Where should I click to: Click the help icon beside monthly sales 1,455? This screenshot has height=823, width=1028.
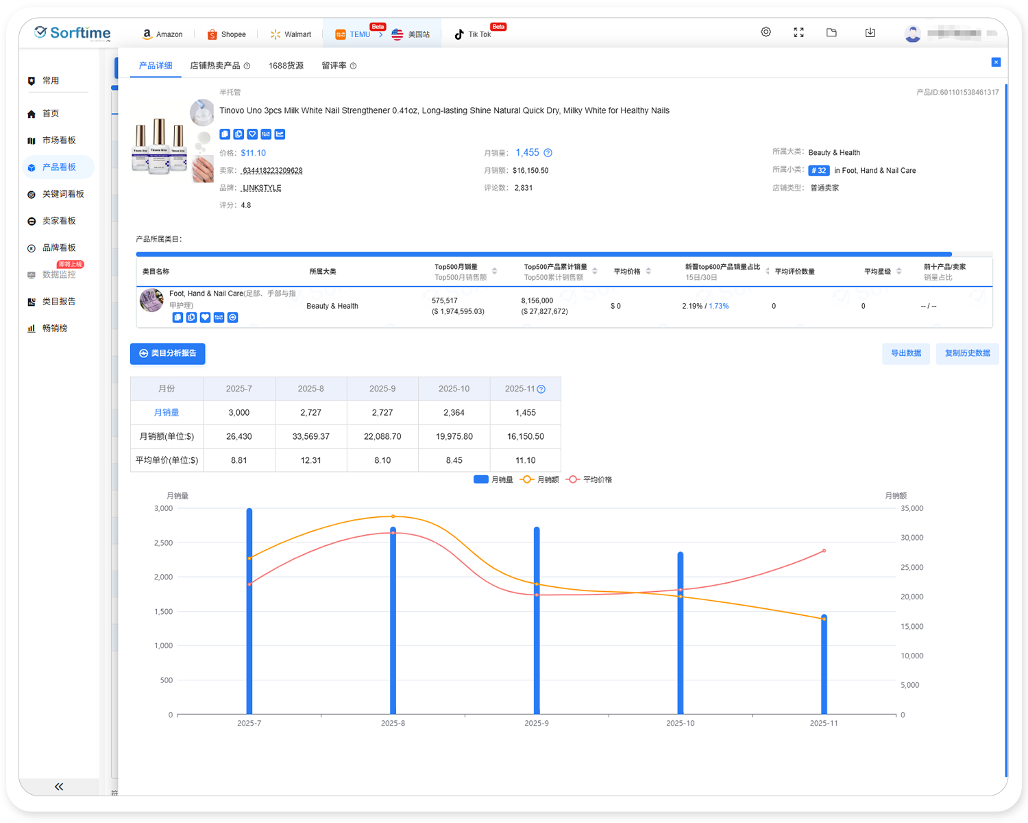[548, 153]
